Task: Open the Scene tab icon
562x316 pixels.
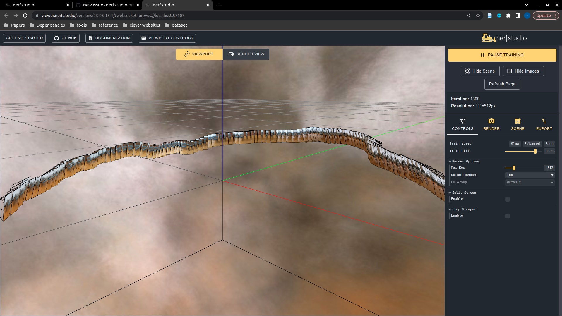Action: pyautogui.click(x=518, y=121)
